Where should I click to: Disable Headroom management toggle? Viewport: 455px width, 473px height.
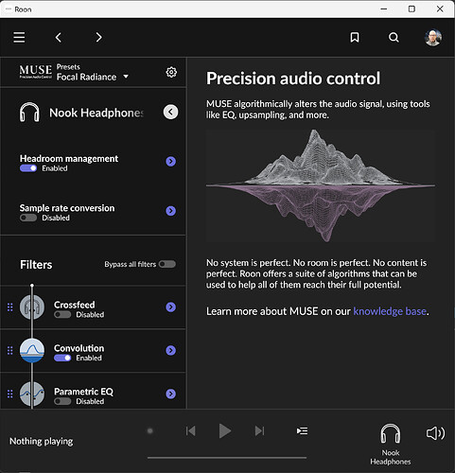pyautogui.click(x=28, y=168)
